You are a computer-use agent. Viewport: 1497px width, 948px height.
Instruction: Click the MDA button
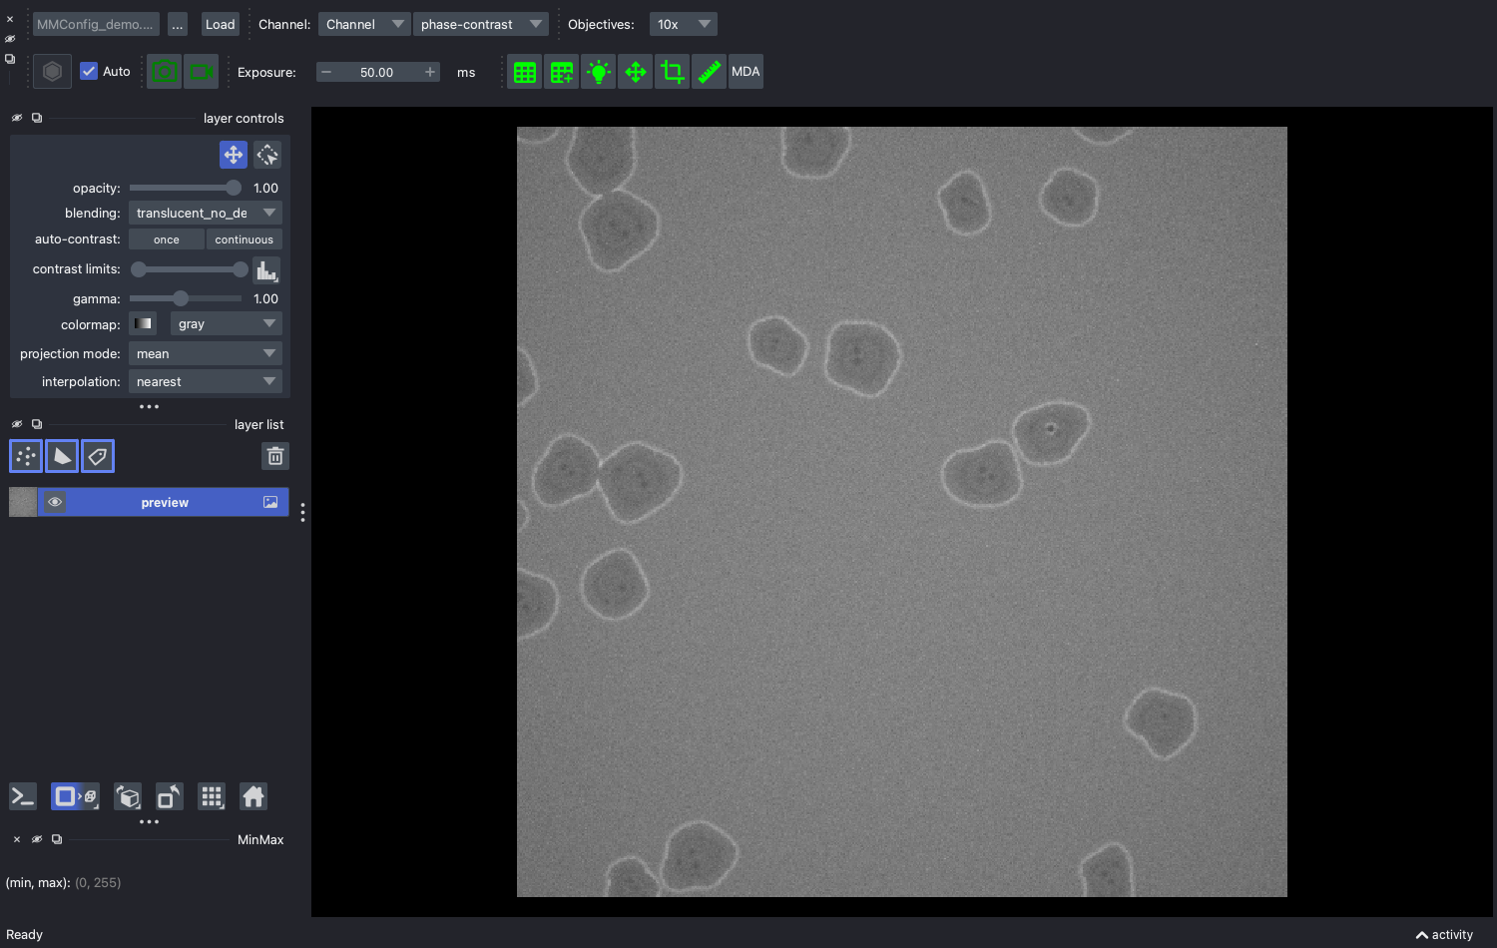tap(746, 72)
